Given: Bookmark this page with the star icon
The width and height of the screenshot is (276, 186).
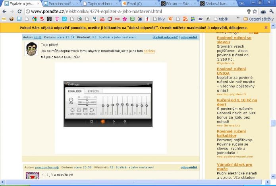Looking at the screenshot, I should point(255,12).
